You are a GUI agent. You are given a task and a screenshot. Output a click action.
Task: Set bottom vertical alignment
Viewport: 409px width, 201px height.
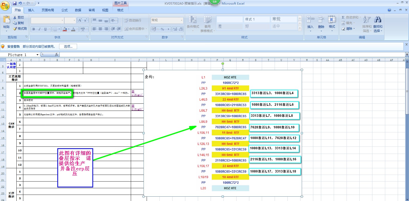point(106,20)
